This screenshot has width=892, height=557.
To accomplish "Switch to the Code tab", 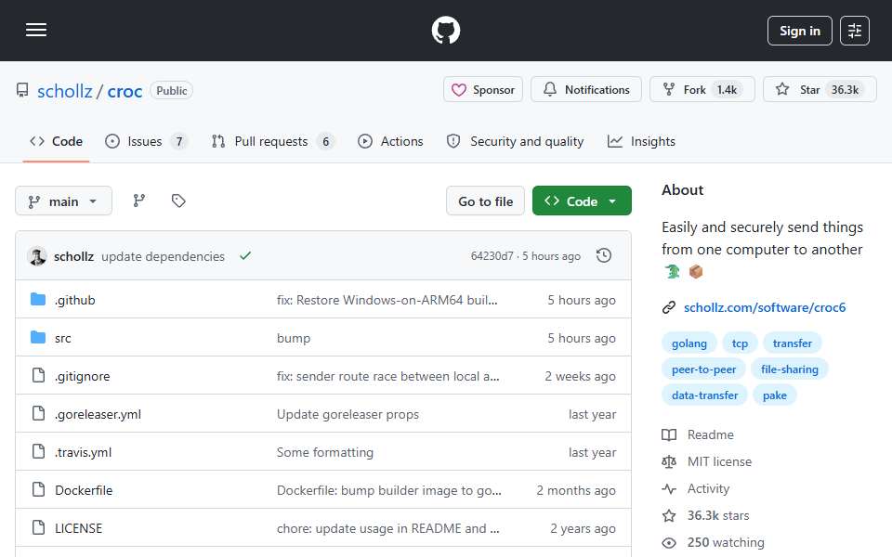I will pos(57,141).
